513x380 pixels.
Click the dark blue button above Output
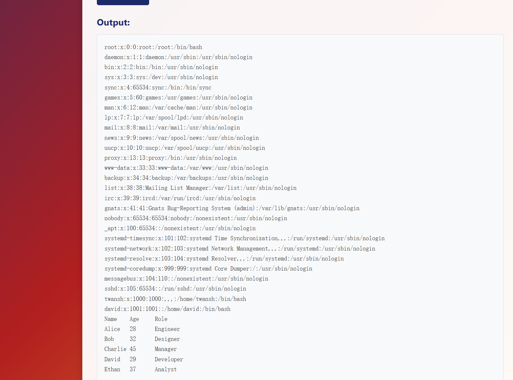pyautogui.click(x=123, y=2)
